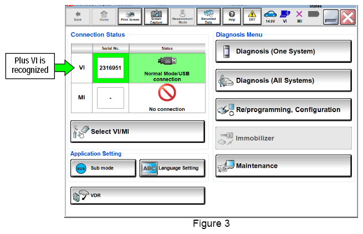The image size is (363, 234).
Task: Click the ERT warning triangle icon
Action: click(252, 17)
